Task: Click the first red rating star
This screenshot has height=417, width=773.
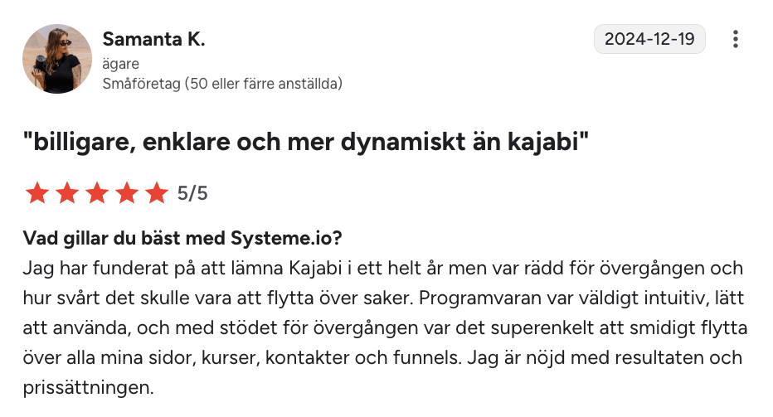Action: pos(36,194)
